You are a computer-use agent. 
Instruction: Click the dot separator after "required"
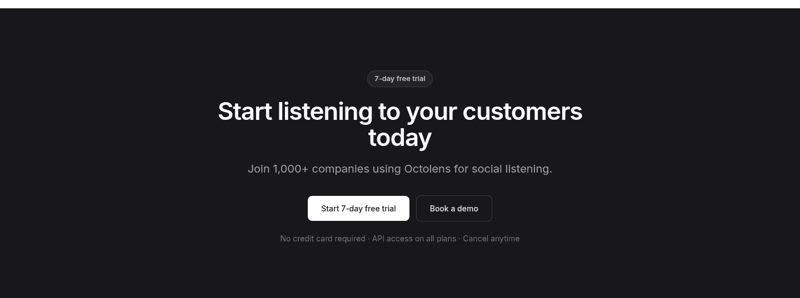(369, 239)
